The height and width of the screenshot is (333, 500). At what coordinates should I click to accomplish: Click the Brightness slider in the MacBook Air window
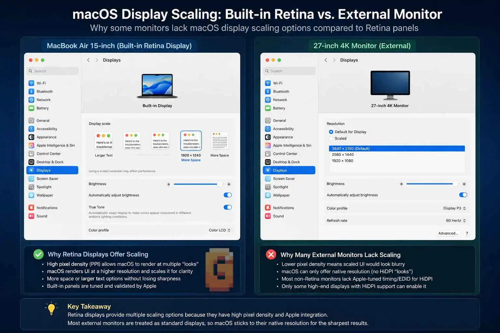pyautogui.click(x=198, y=184)
